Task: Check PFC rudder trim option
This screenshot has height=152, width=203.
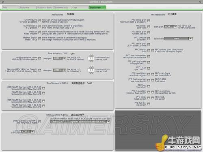Action: pyautogui.click(x=153, y=50)
